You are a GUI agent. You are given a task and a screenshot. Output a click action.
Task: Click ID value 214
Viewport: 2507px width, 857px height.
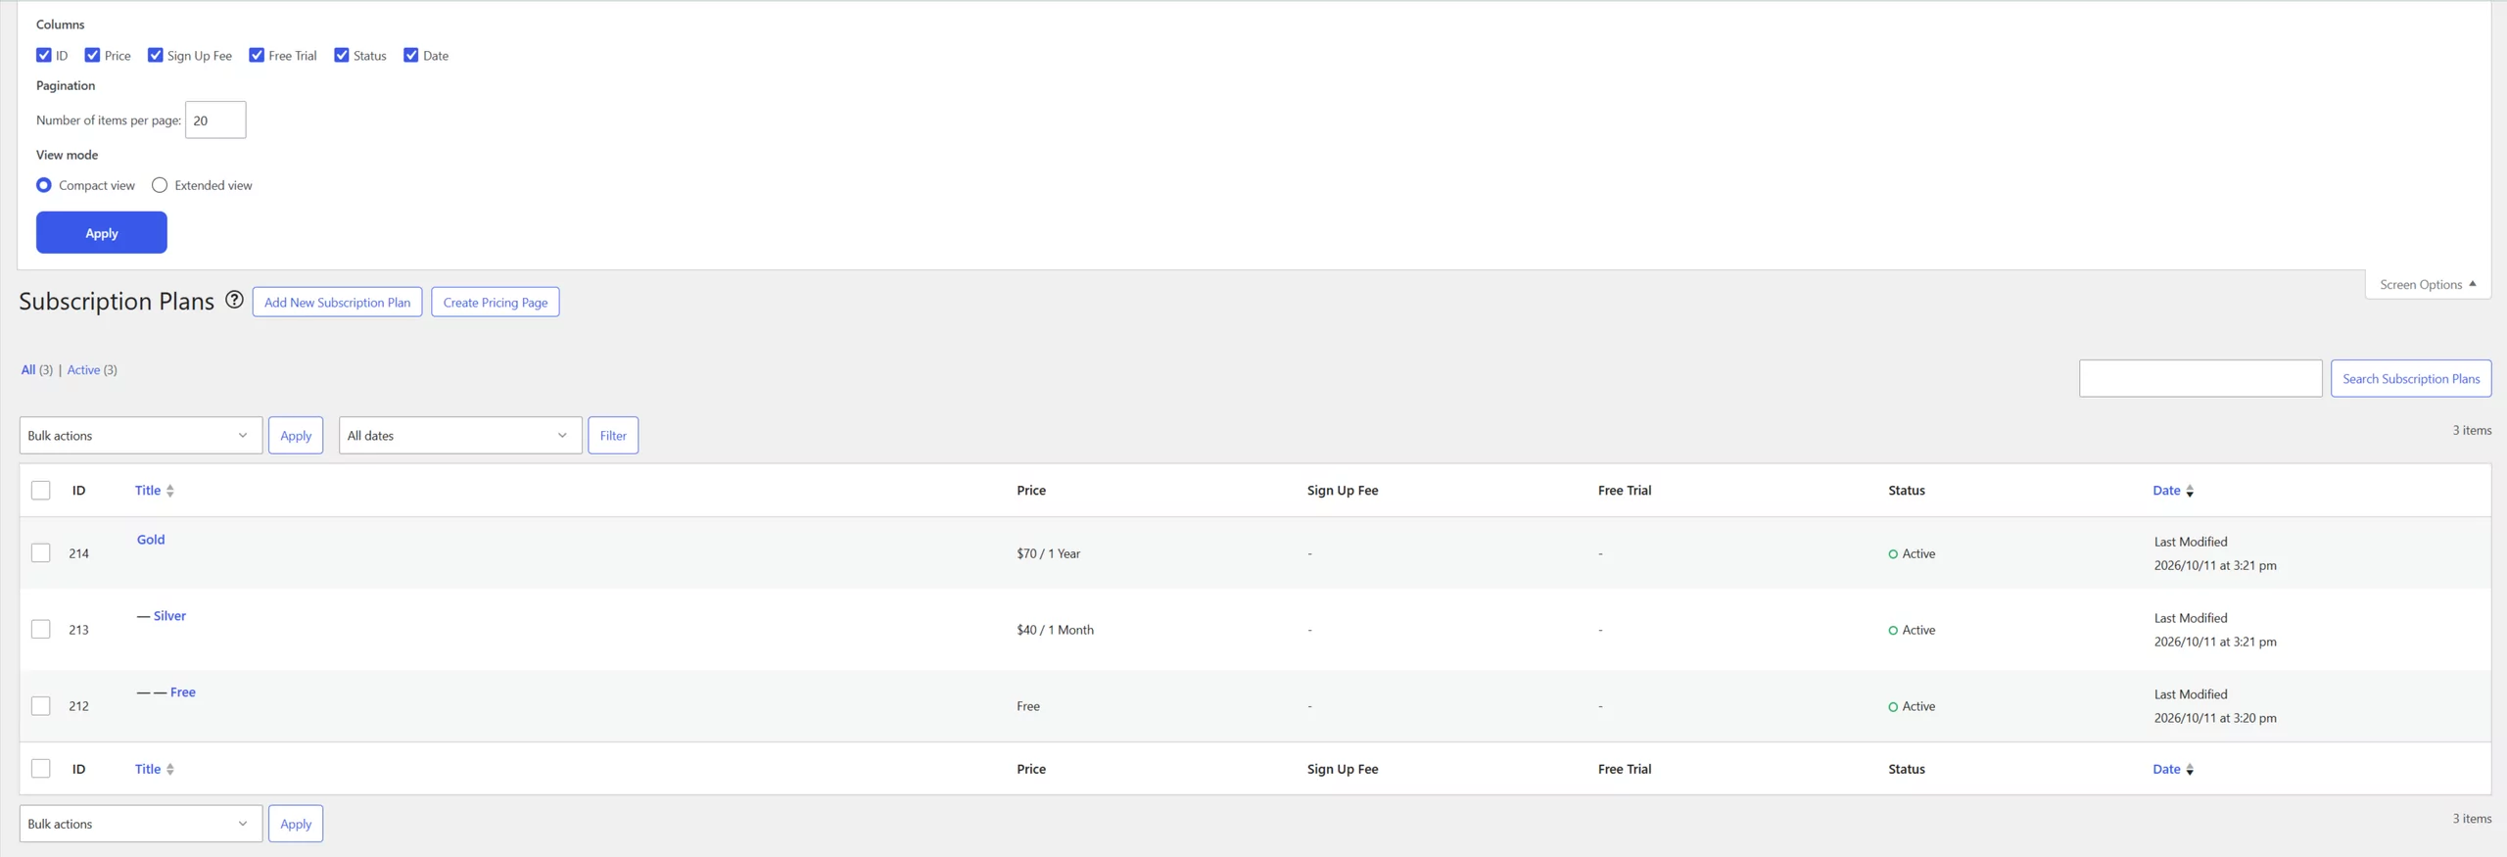78,553
